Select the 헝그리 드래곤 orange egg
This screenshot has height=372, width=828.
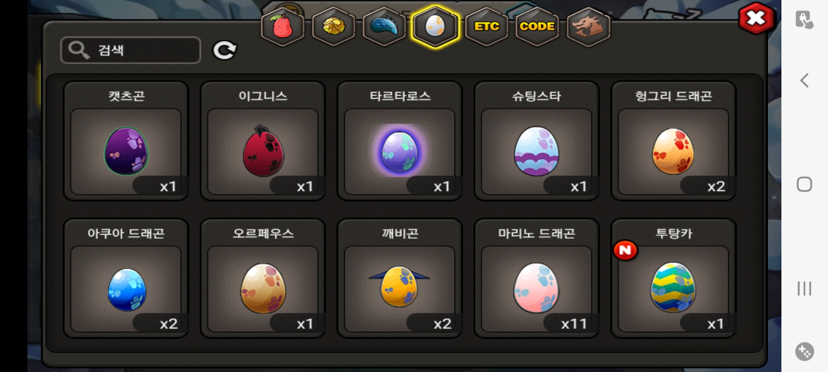pos(673,141)
